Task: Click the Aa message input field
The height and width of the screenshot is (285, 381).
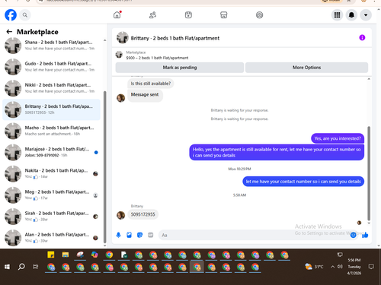Action: coord(254,235)
